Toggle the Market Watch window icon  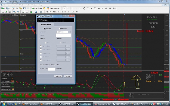pos(13,8)
